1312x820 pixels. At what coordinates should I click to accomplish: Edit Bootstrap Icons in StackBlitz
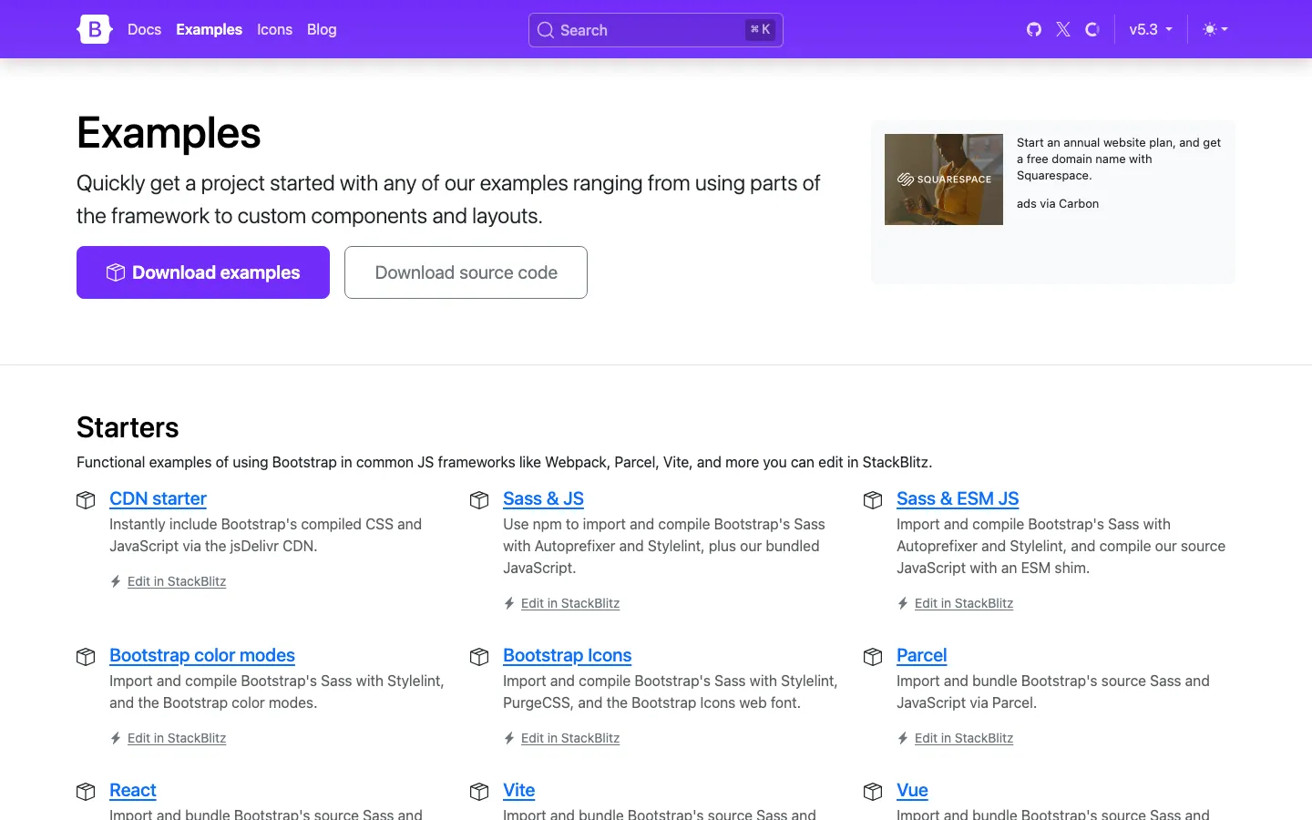point(570,738)
